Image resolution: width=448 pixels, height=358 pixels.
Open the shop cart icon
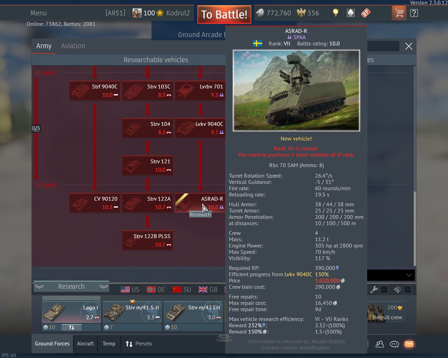(399, 13)
